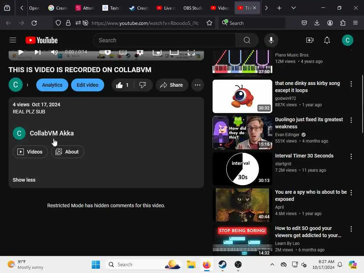364x273 pixels.
Task: Mute the video volume
Action: click(x=54, y=52)
